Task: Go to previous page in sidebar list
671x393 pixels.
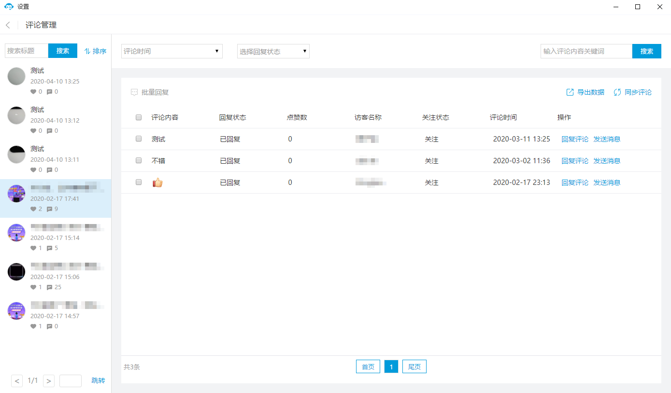Action: coord(17,381)
